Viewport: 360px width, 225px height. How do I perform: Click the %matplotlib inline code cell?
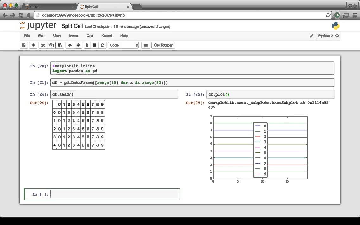tap(192, 68)
